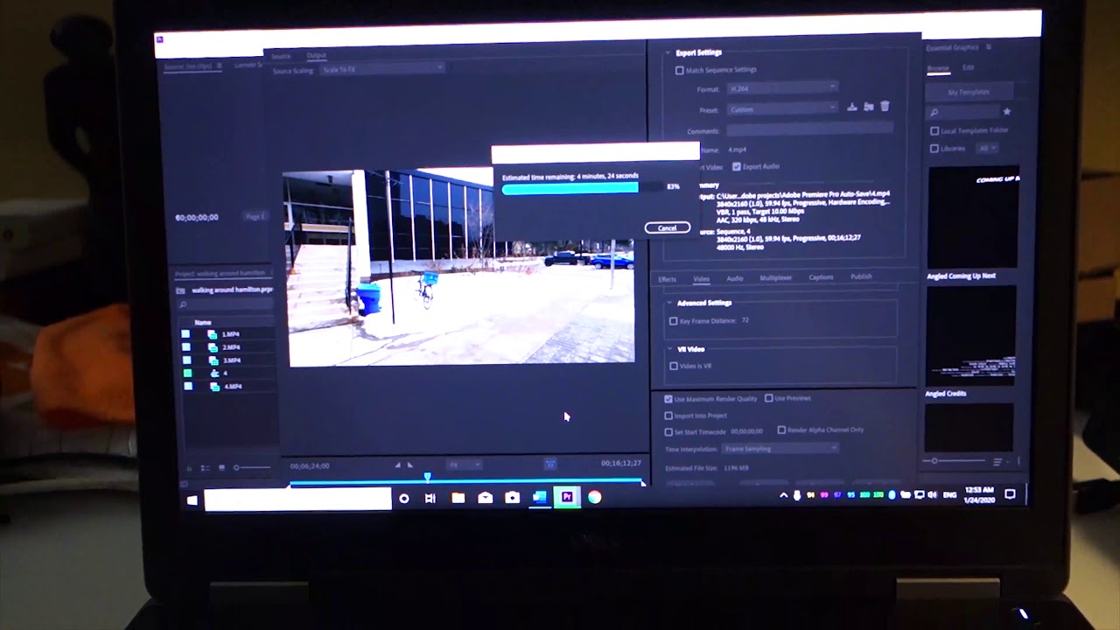Open the notification center icon

1010,494
